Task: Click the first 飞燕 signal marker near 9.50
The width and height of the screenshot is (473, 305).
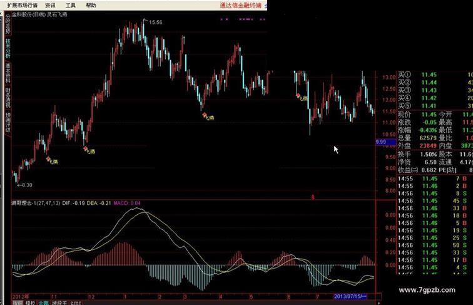Action: click(x=52, y=161)
